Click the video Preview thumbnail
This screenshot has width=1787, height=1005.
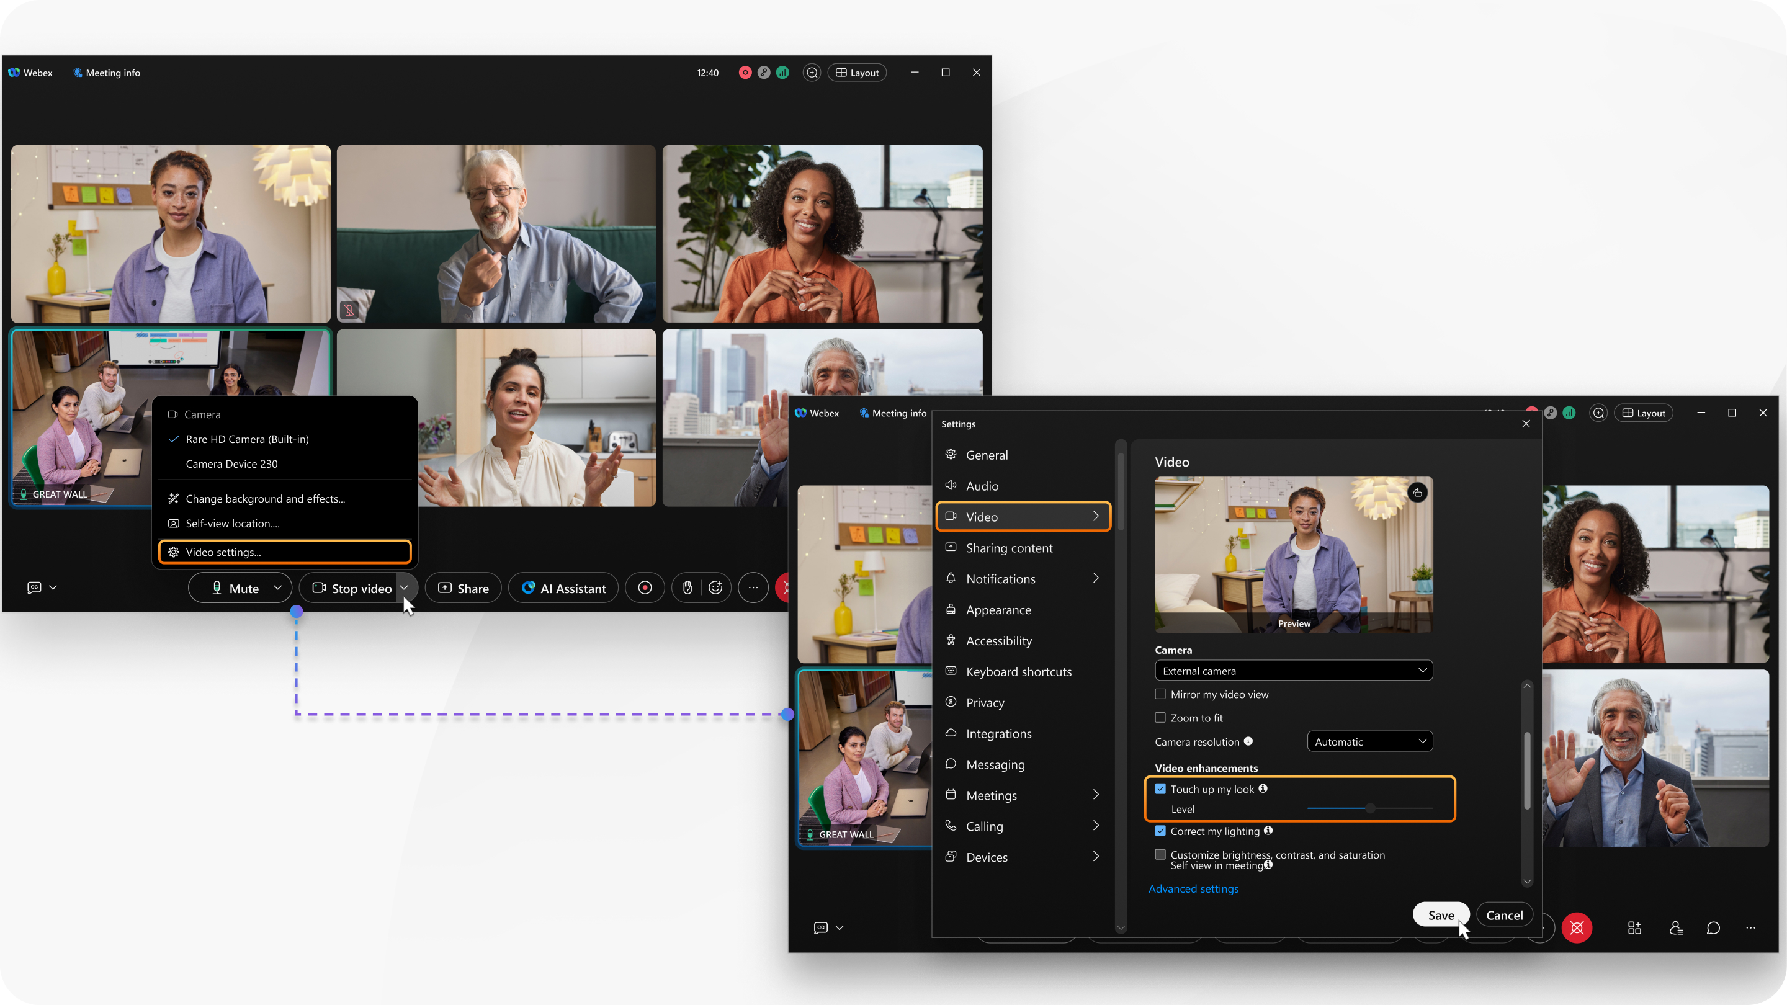point(1293,554)
